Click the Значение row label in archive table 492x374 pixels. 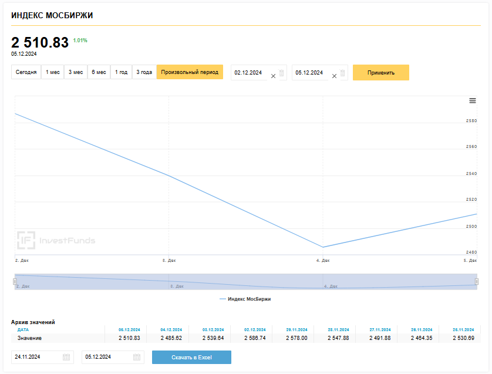29,338
